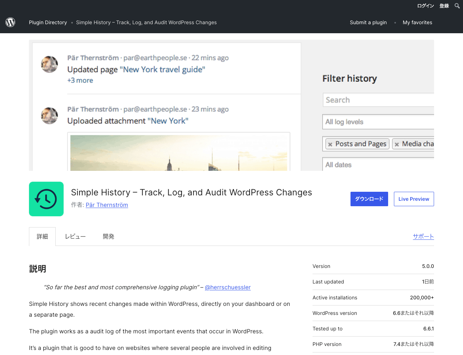Click the 'Active installations' label

tap(335, 298)
